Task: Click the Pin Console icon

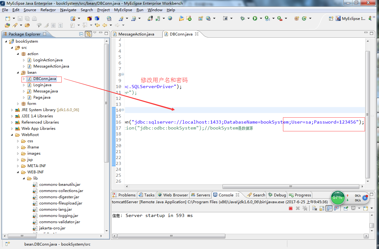Action: [x=346, y=208]
